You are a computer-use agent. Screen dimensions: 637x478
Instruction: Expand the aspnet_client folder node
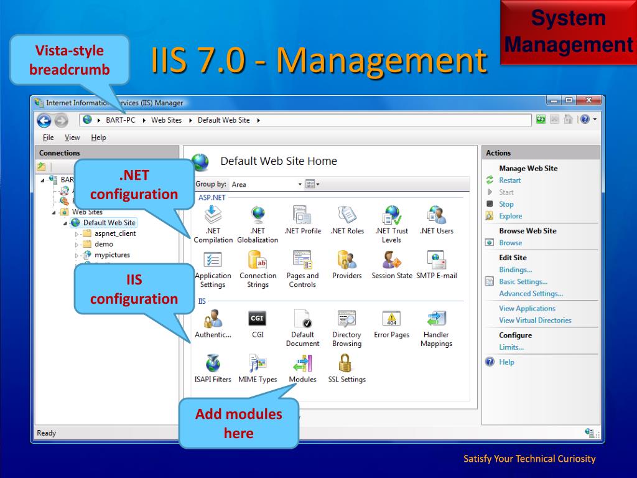click(77, 234)
